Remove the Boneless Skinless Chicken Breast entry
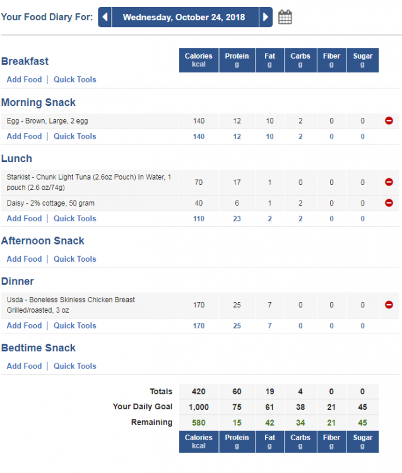The width and height of the screenshot is (402, 473). tap(389, 305)
